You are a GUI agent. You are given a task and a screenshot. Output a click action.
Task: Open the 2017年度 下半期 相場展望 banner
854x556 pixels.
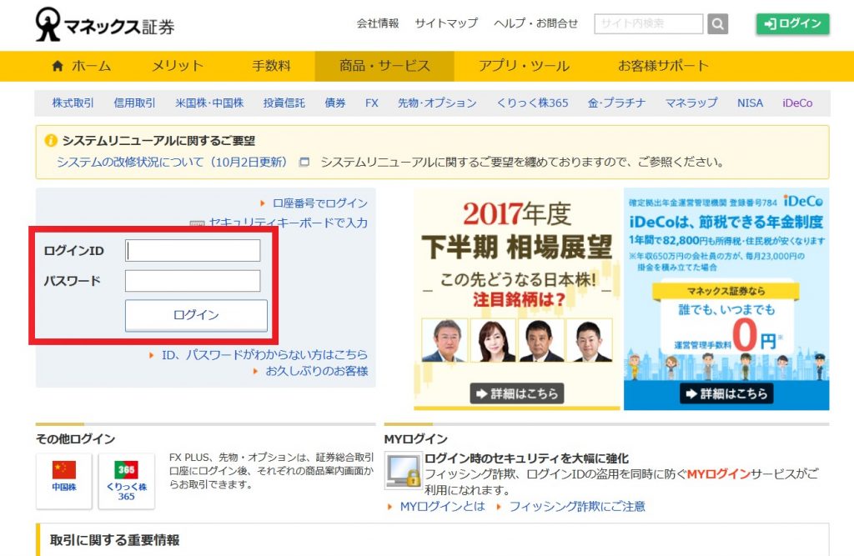[x=517, y=299]
